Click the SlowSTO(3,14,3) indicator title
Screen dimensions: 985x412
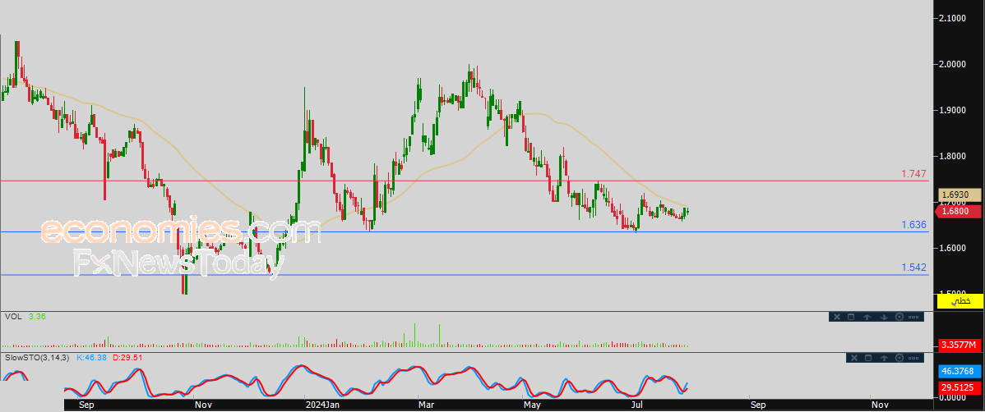pos(38,358)
